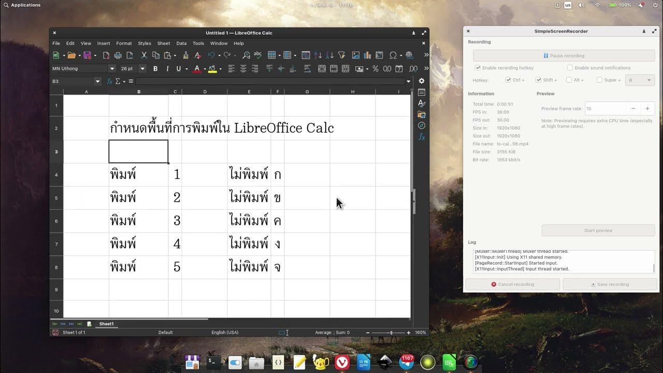Select the Sheet1 tab
This screenshot has width=663, height=373.
[106, 324]
